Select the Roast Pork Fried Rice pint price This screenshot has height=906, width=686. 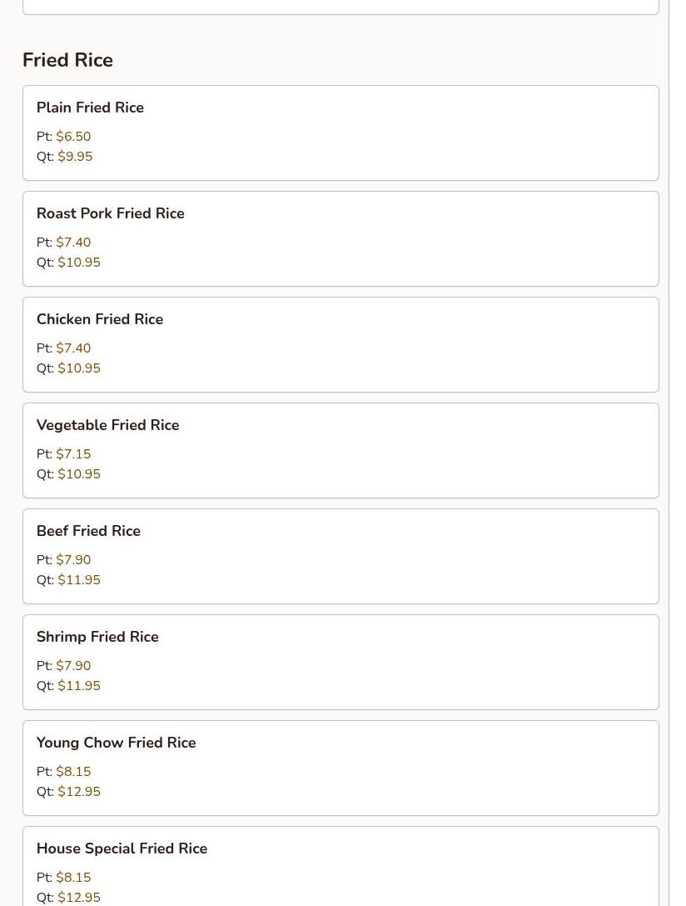(73, 243)
